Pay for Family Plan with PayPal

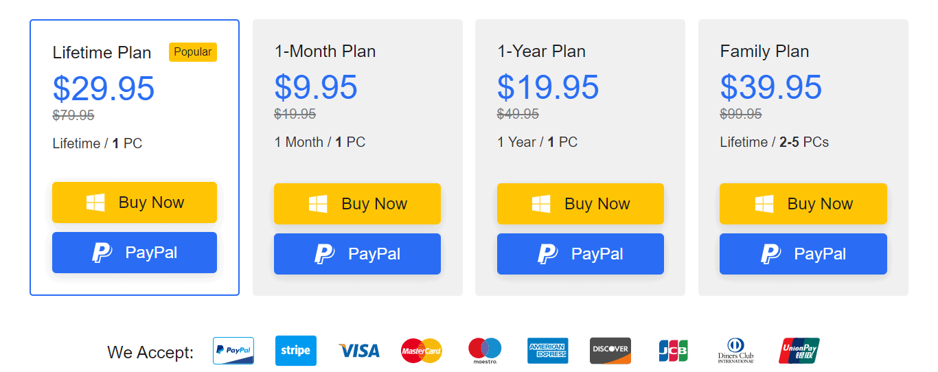click(x=803, y=254)
